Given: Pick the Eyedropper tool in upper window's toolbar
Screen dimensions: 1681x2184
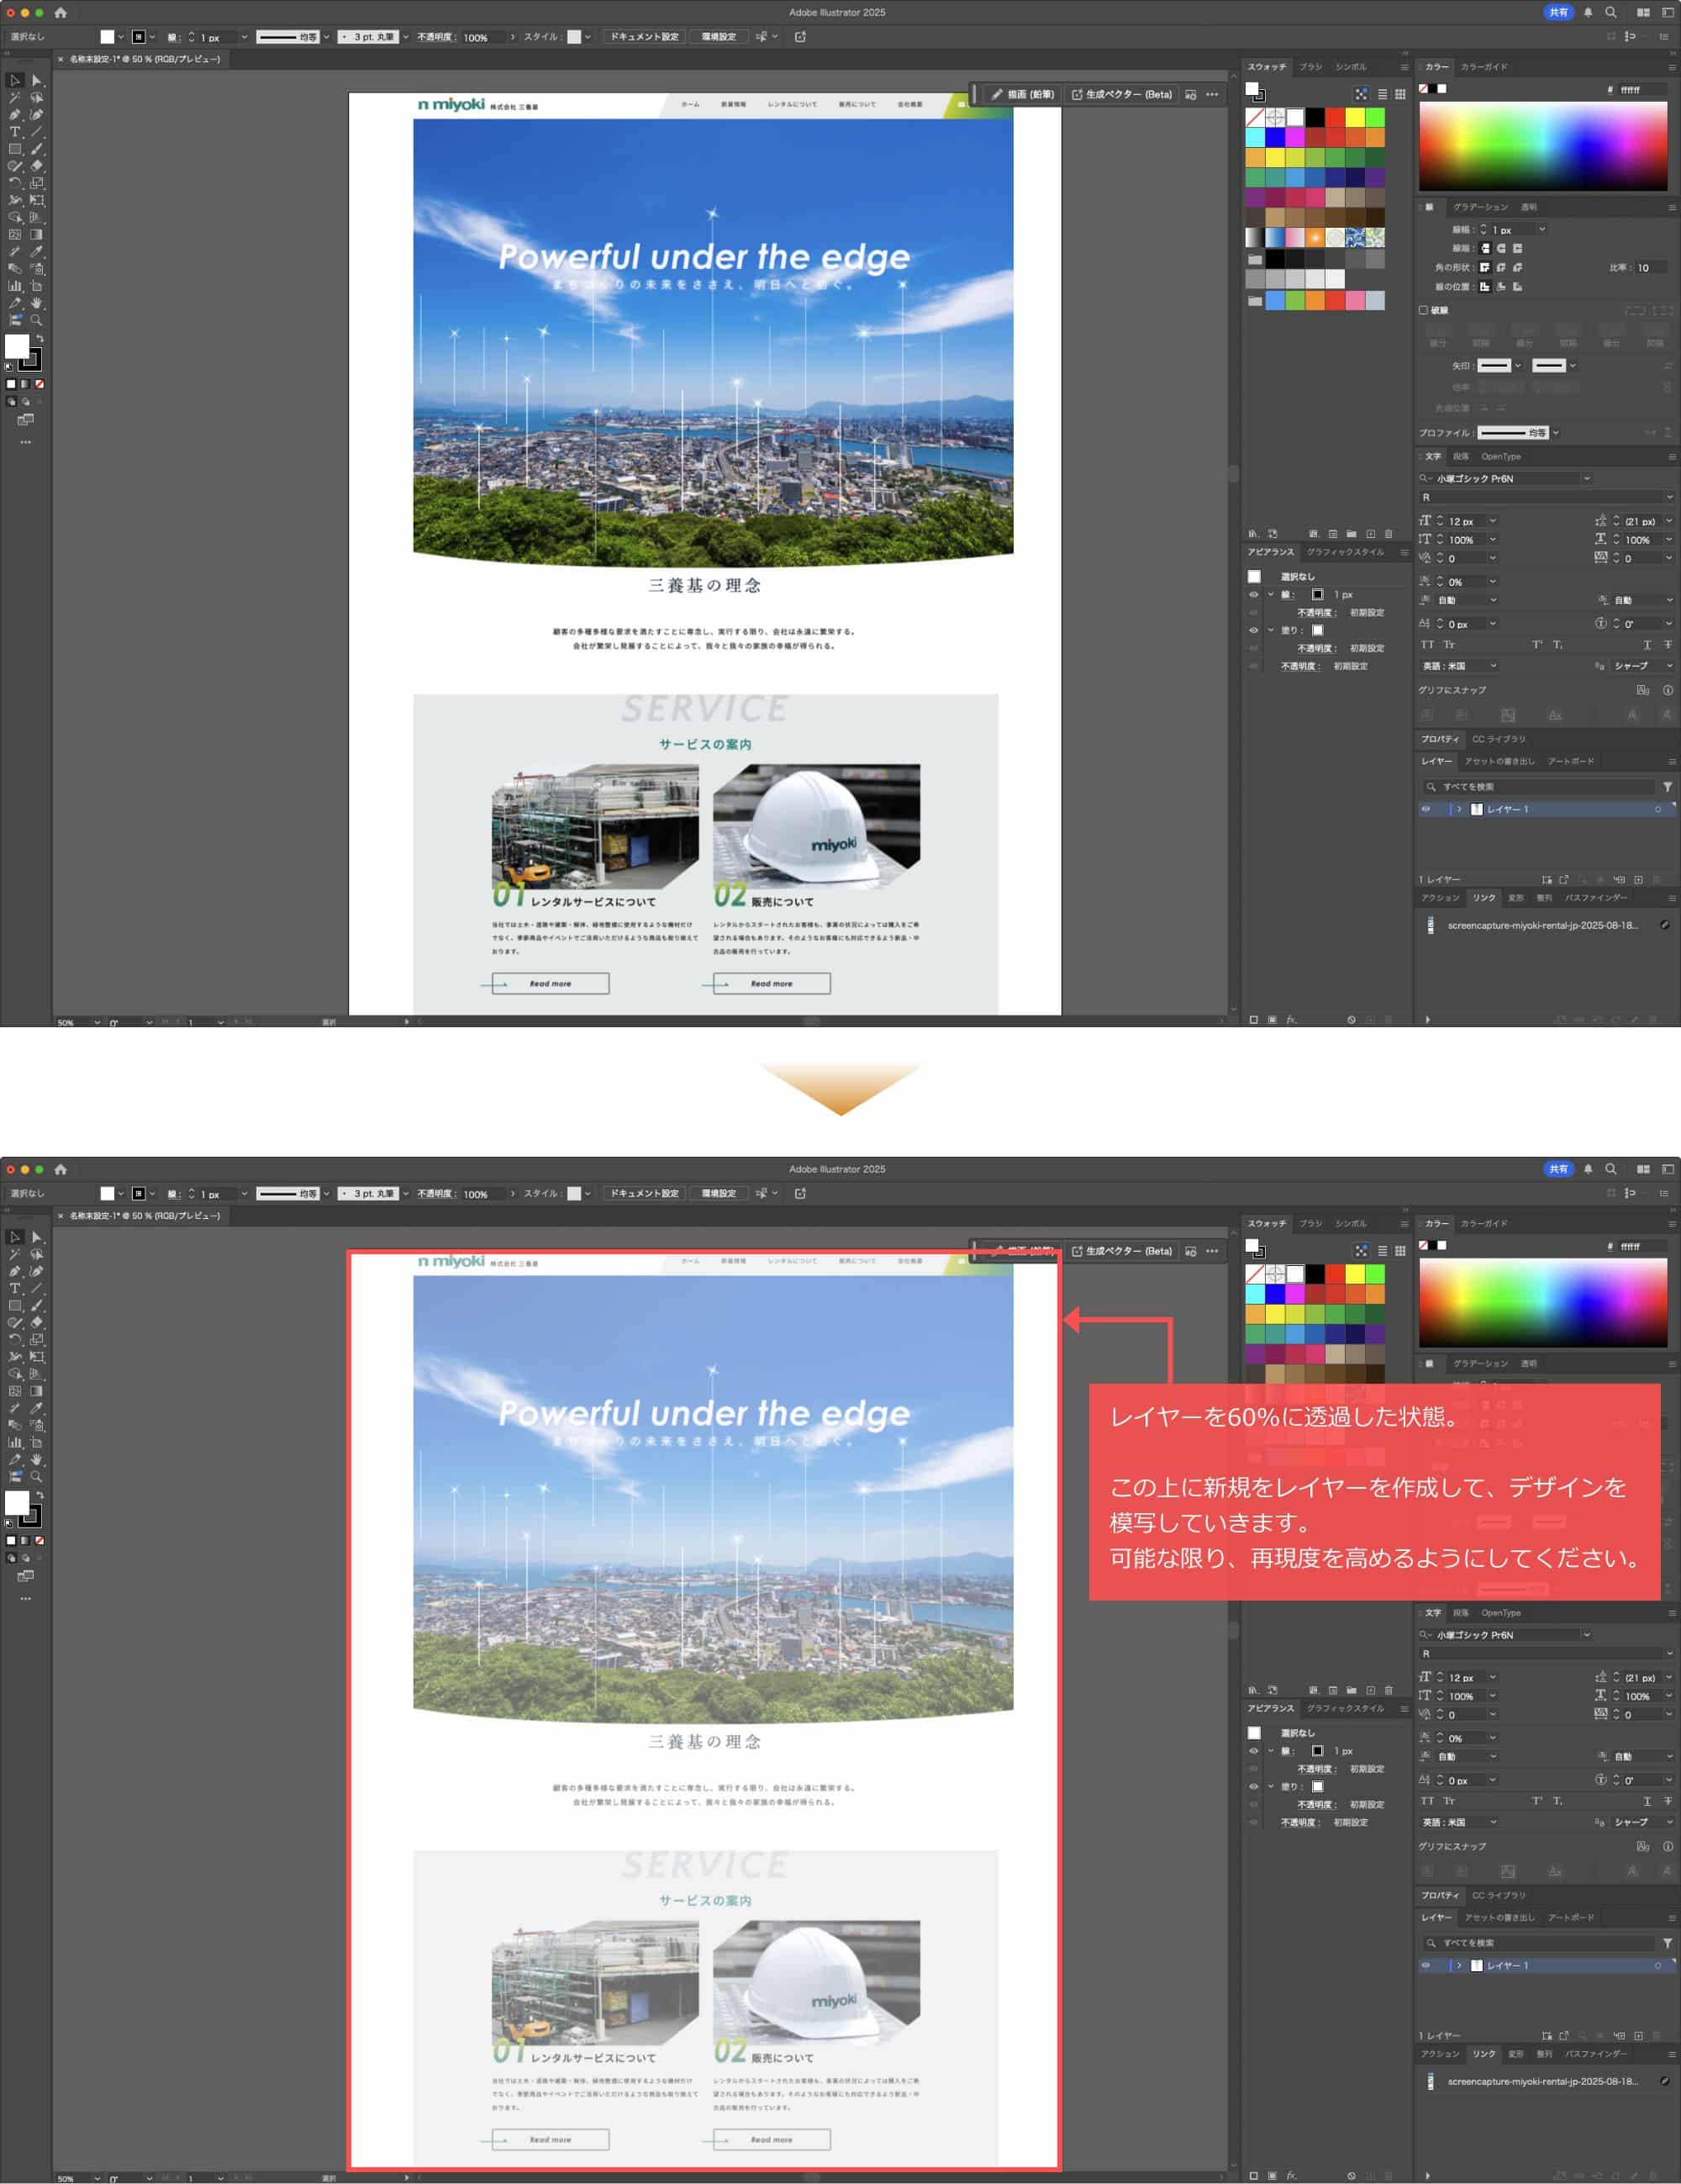Looking at the screenshot, I should (x=37, y=251).
